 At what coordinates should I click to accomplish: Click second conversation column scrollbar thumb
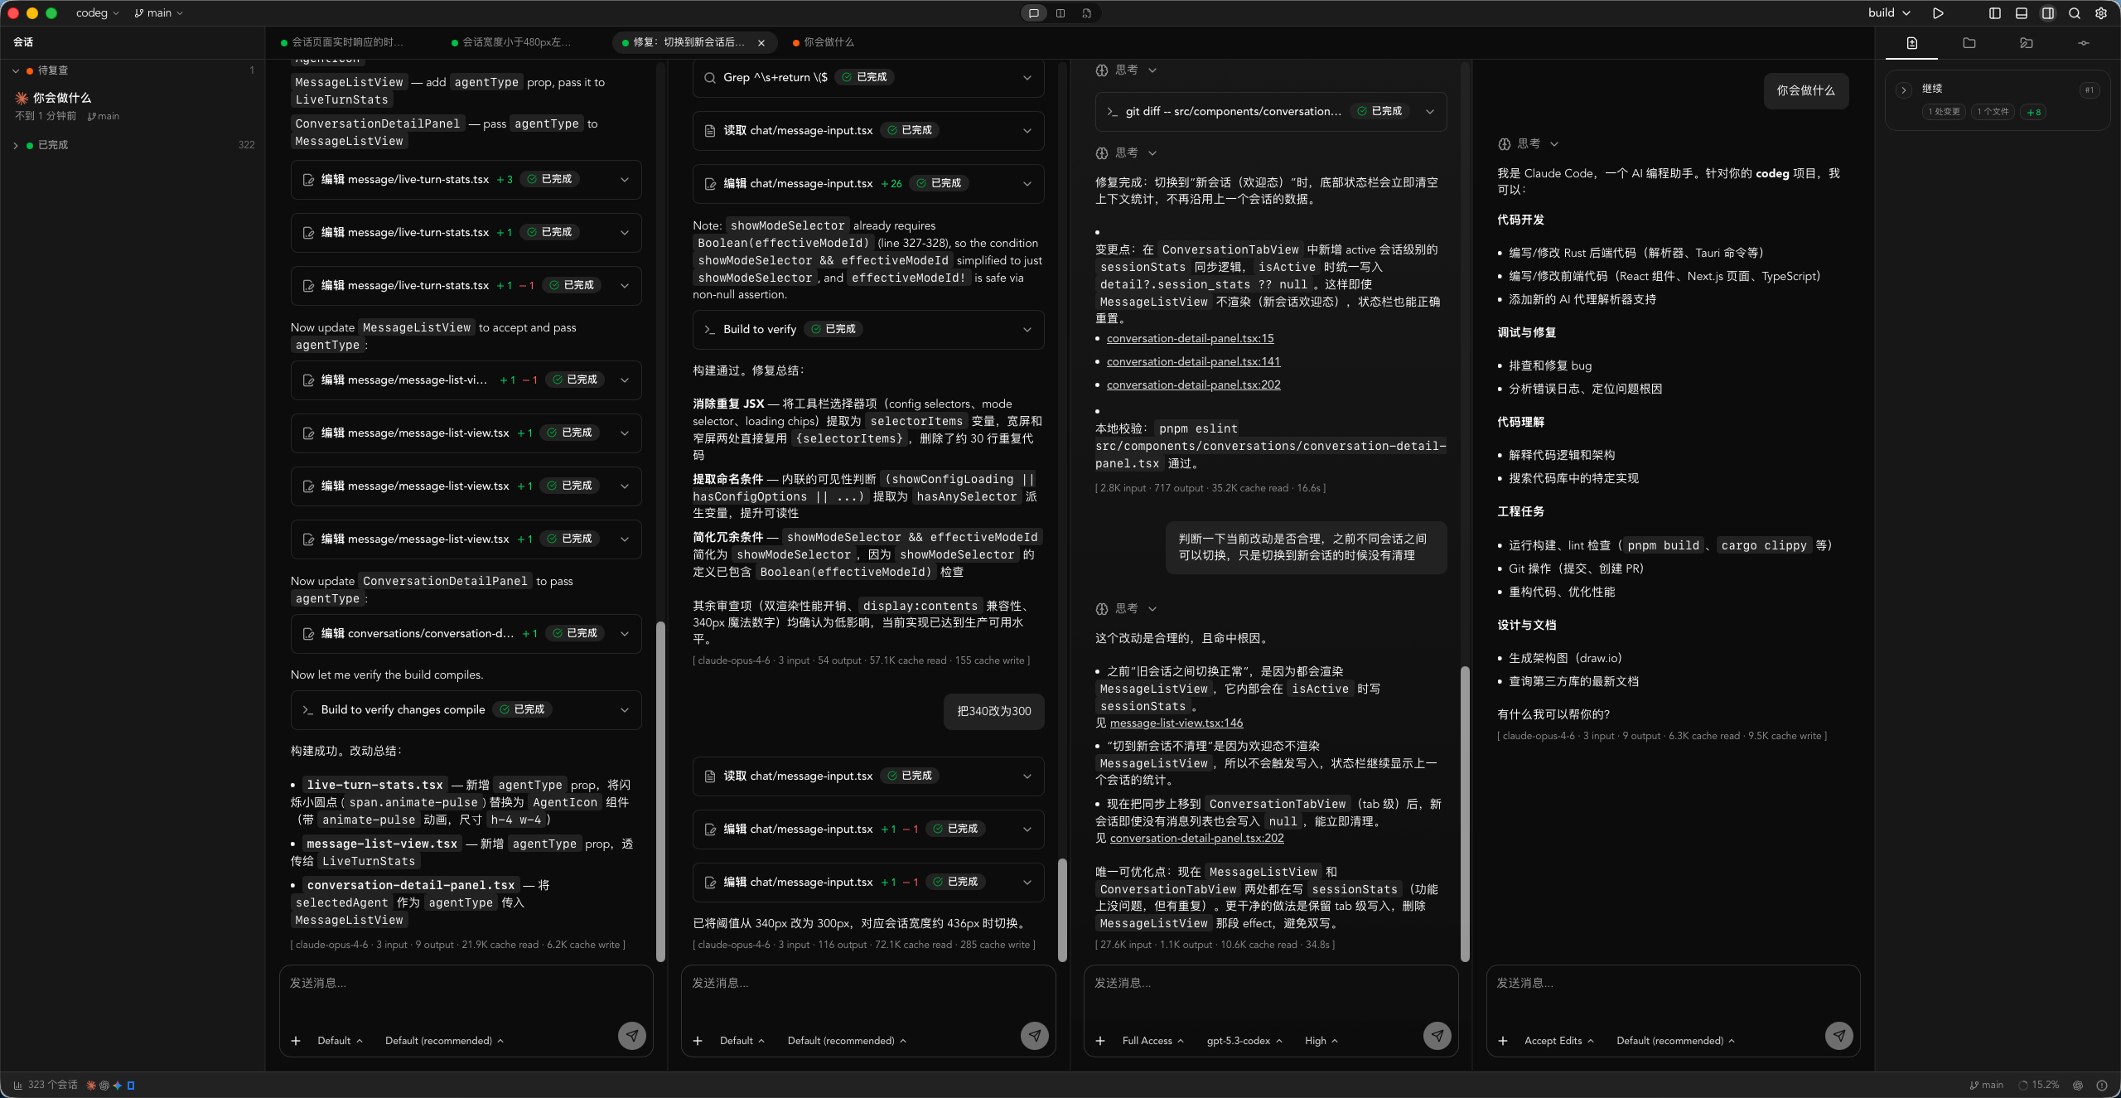click(1062, 910)
